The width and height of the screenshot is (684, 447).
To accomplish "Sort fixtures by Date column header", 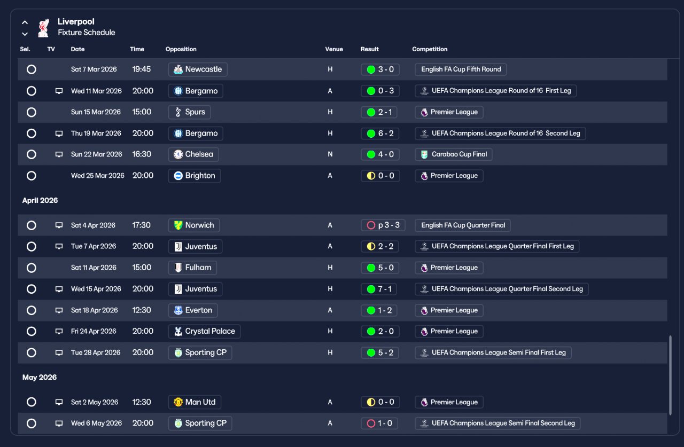I will (77, 49).
